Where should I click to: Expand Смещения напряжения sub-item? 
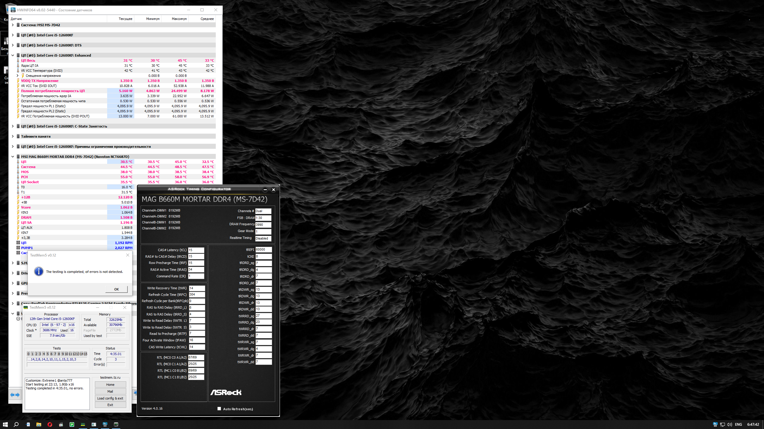(17, 76)
